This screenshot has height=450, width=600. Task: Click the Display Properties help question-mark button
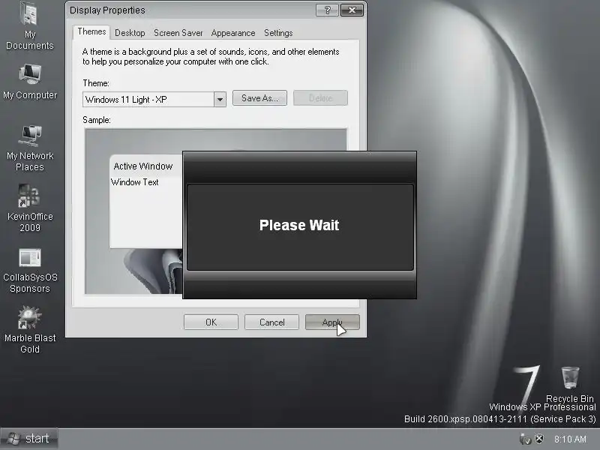327,10
